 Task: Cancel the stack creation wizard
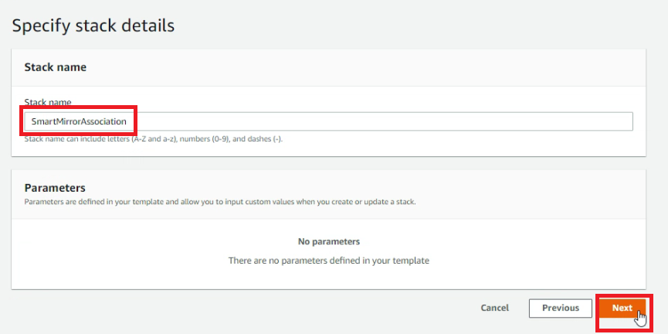[494, 308]
